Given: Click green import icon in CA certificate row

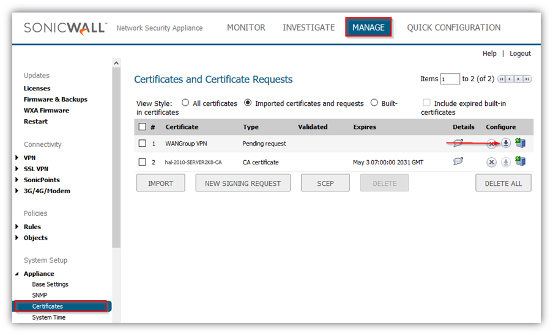Looking at the screenshot, I should (x=521, y=162).
